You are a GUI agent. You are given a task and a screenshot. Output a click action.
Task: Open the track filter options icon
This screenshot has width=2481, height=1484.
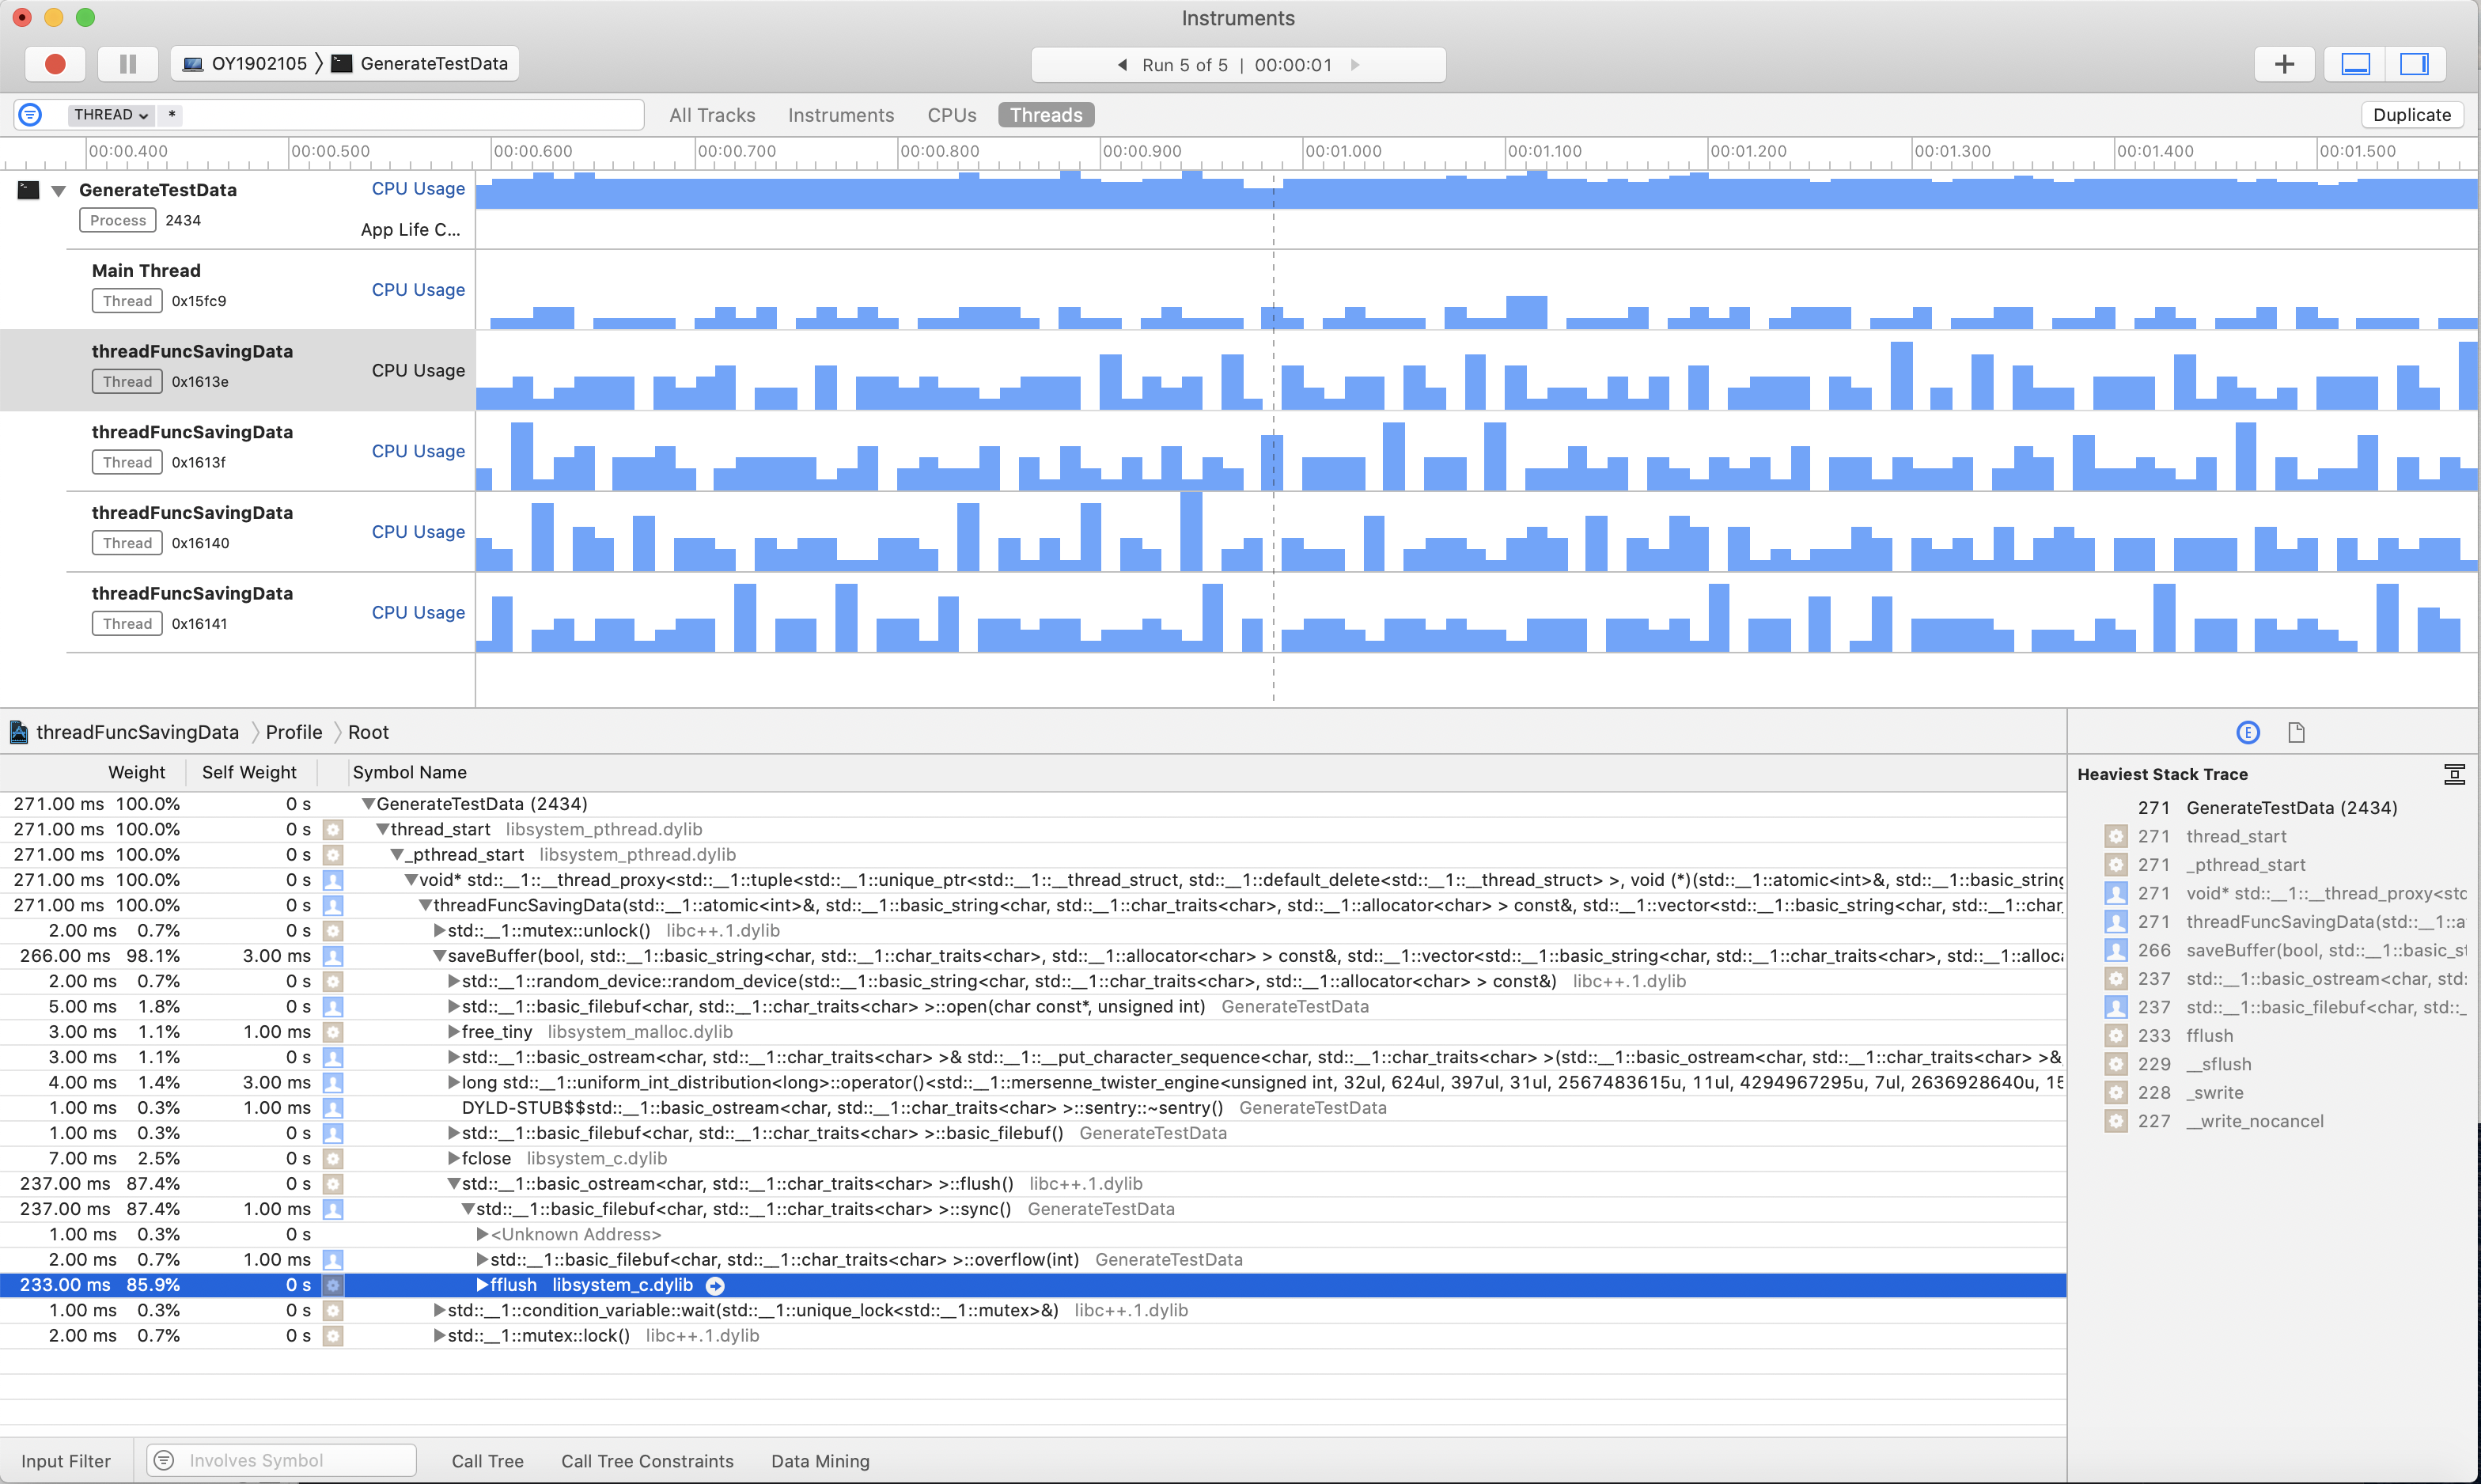click(31, 115)
